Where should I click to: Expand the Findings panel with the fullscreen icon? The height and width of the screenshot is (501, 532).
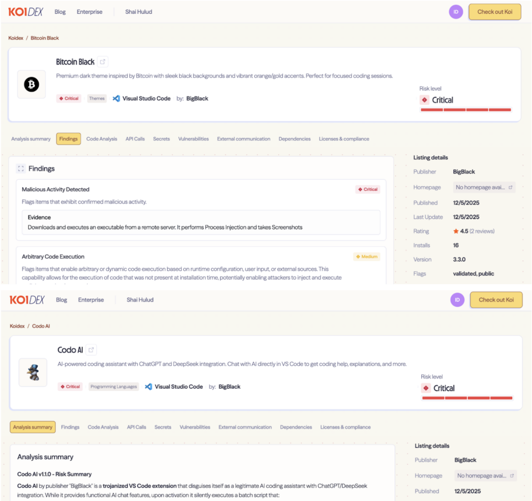click(21, 169)
